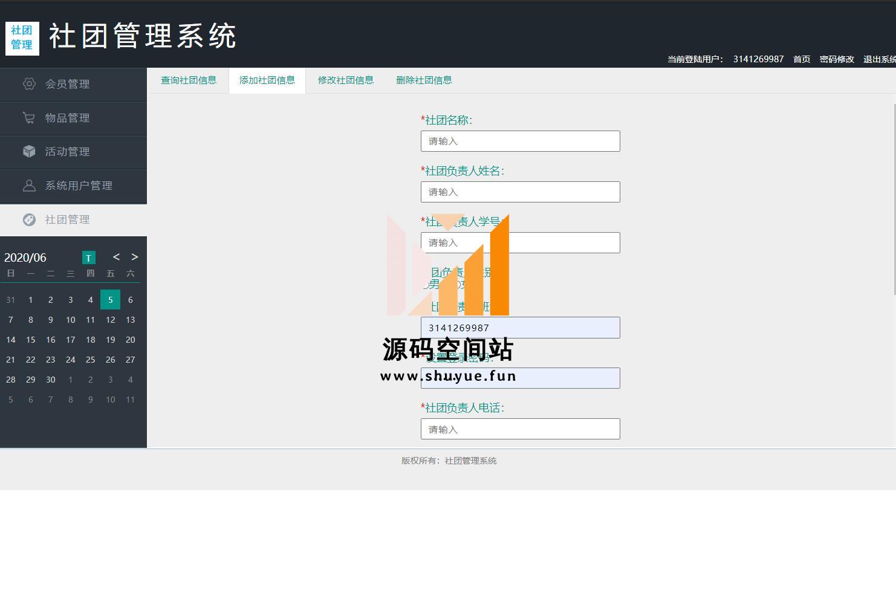The image size is (896, 599).
Task: Select date 20 in calendar
Action: (x=130, y=340)
